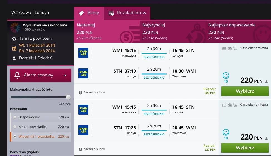This screenshot has width=271, height=156.
Task: Click the info icon in first Szczegóły lotu
Action: point(80,93)
